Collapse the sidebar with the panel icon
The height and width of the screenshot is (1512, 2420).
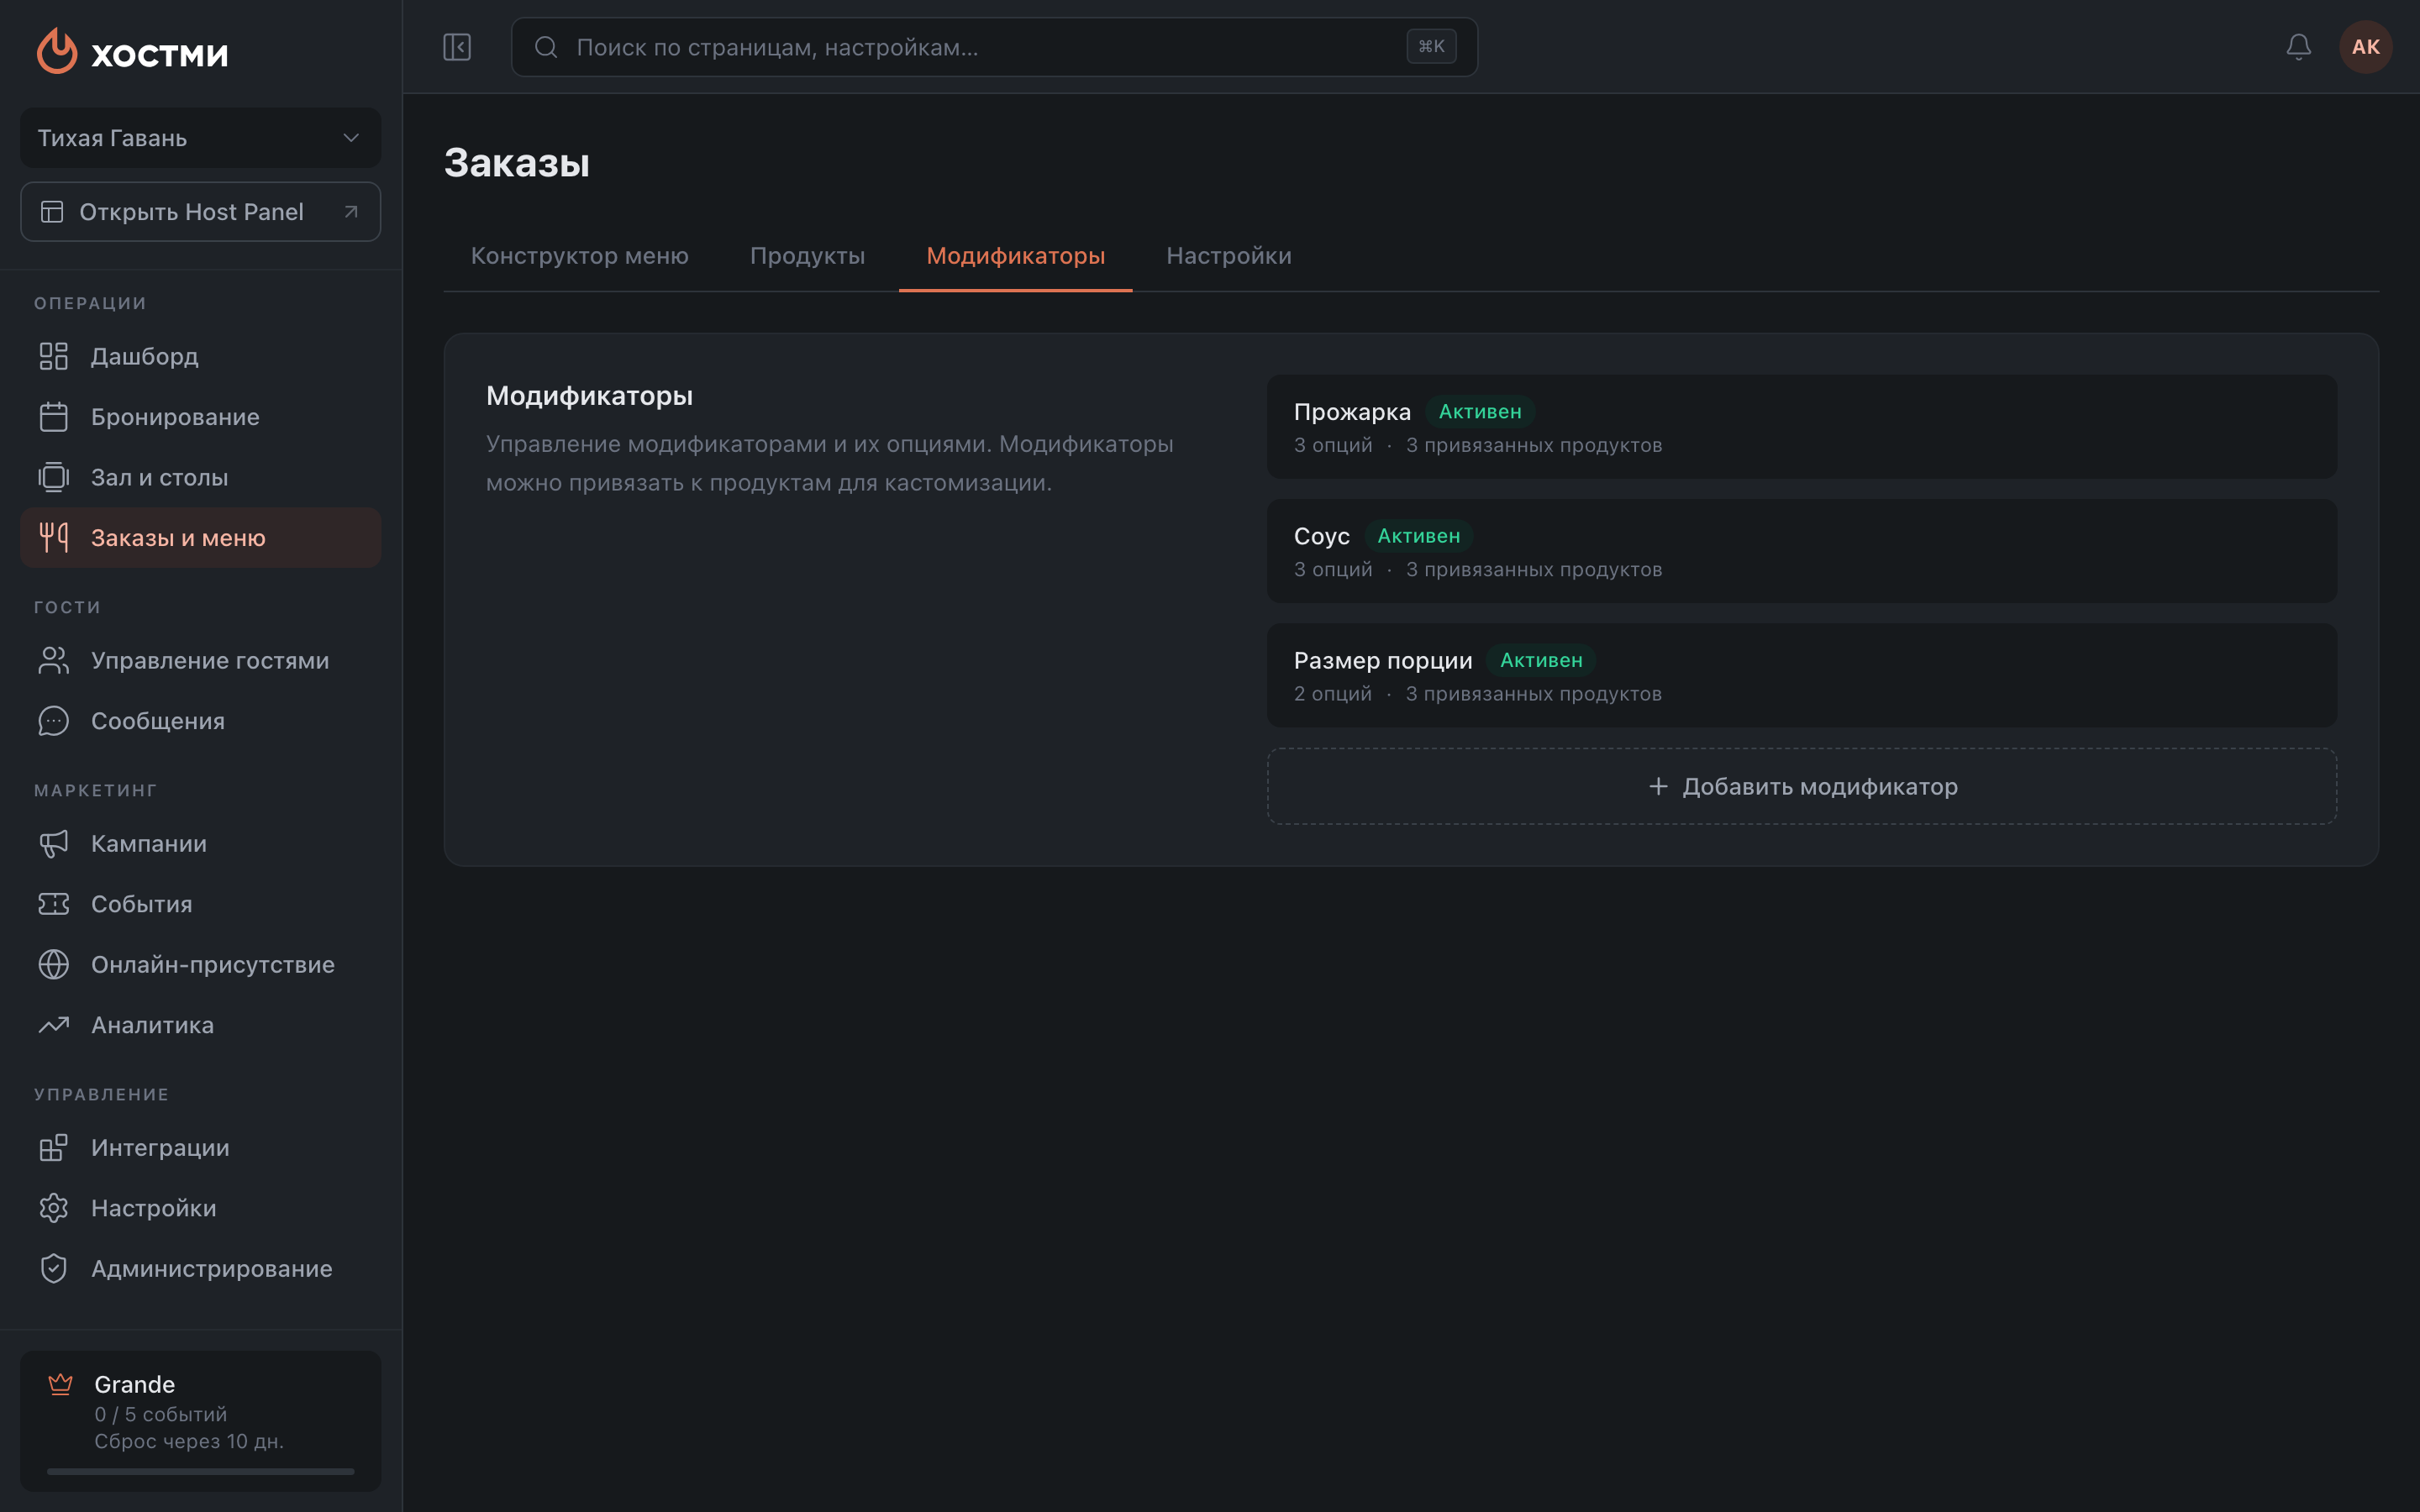pos(457,47)
